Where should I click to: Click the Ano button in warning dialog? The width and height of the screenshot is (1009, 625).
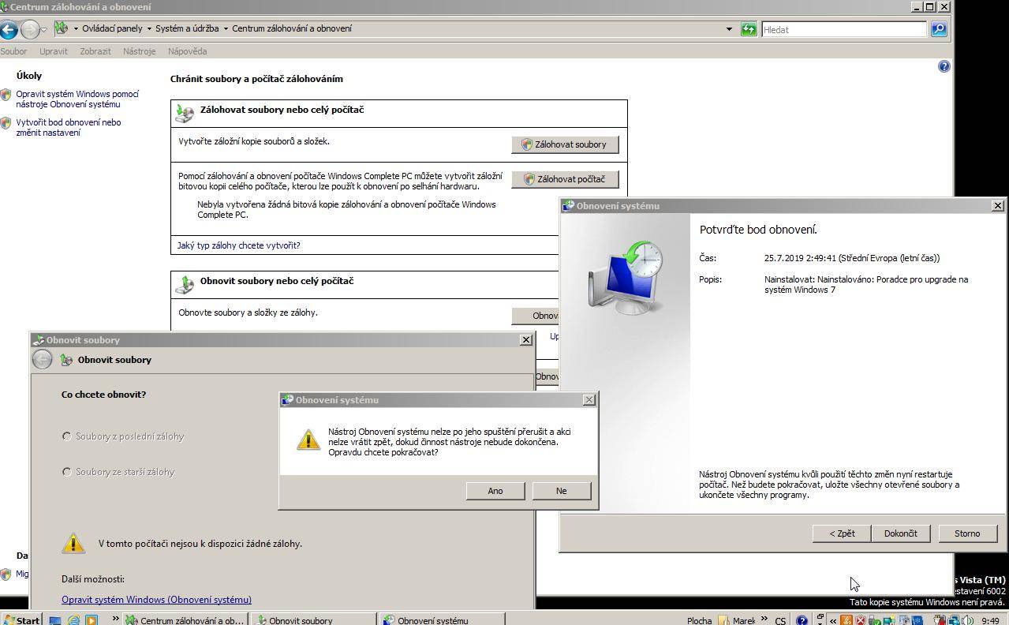pyautogui.click(x=495, y=491)
